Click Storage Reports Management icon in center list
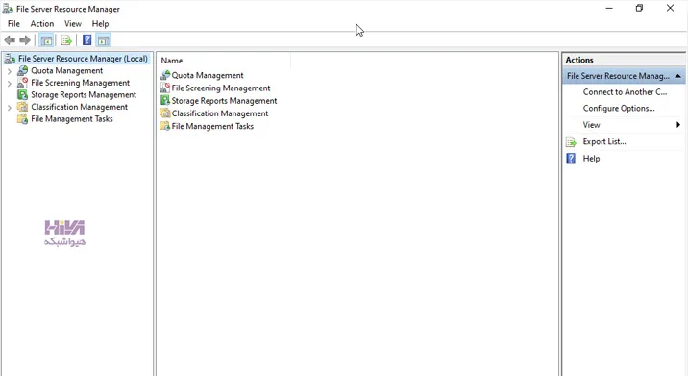This screenshot has height=376, width=688. coord(165,101)
